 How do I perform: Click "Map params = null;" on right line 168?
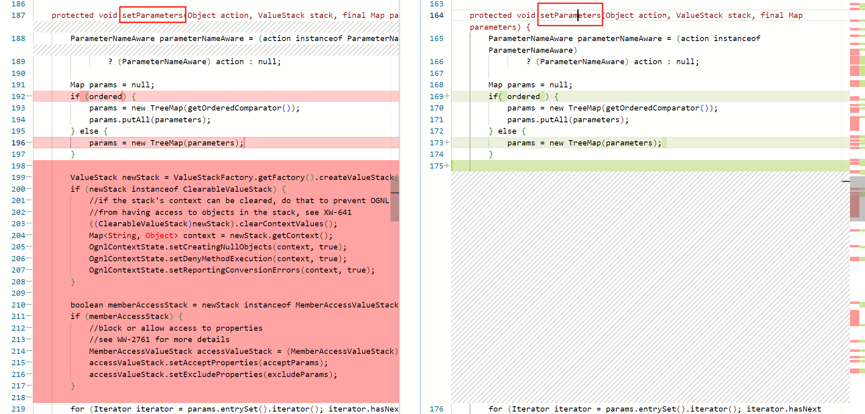pos(530,85)
